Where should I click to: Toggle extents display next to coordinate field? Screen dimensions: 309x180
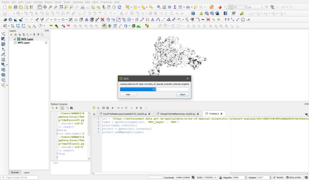(193, 177)
